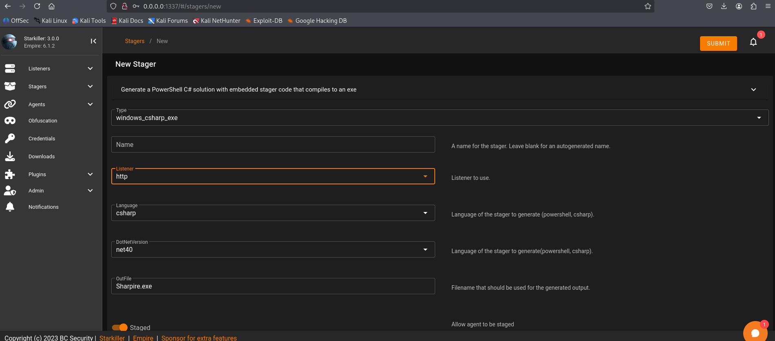Screen dimensions: 775x341
Task: Reload the page with browser refresh icon
Action: 37,6
